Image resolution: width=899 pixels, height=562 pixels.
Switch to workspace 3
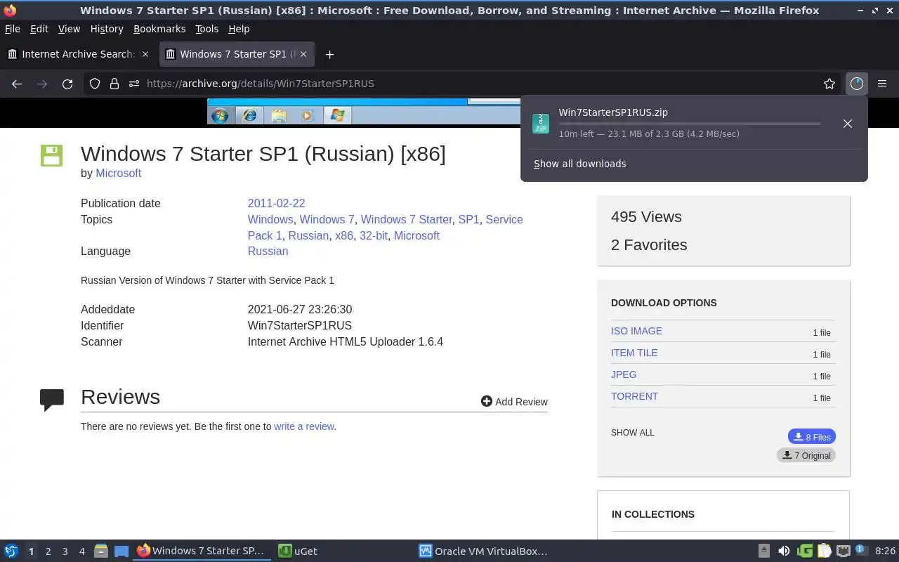pyautogui.click(x=65, y=551)
